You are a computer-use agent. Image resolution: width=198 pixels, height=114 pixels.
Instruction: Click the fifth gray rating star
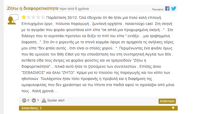(43, 17)
